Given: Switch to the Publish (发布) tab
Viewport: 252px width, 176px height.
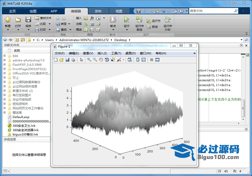Looking at the screenshot, I should [98, 11].
